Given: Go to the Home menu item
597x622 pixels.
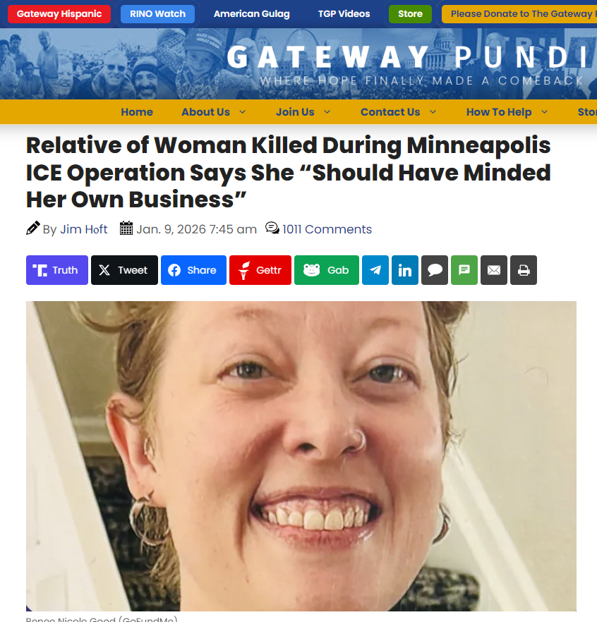Looking at the screenshot, I should click(137, 112).
